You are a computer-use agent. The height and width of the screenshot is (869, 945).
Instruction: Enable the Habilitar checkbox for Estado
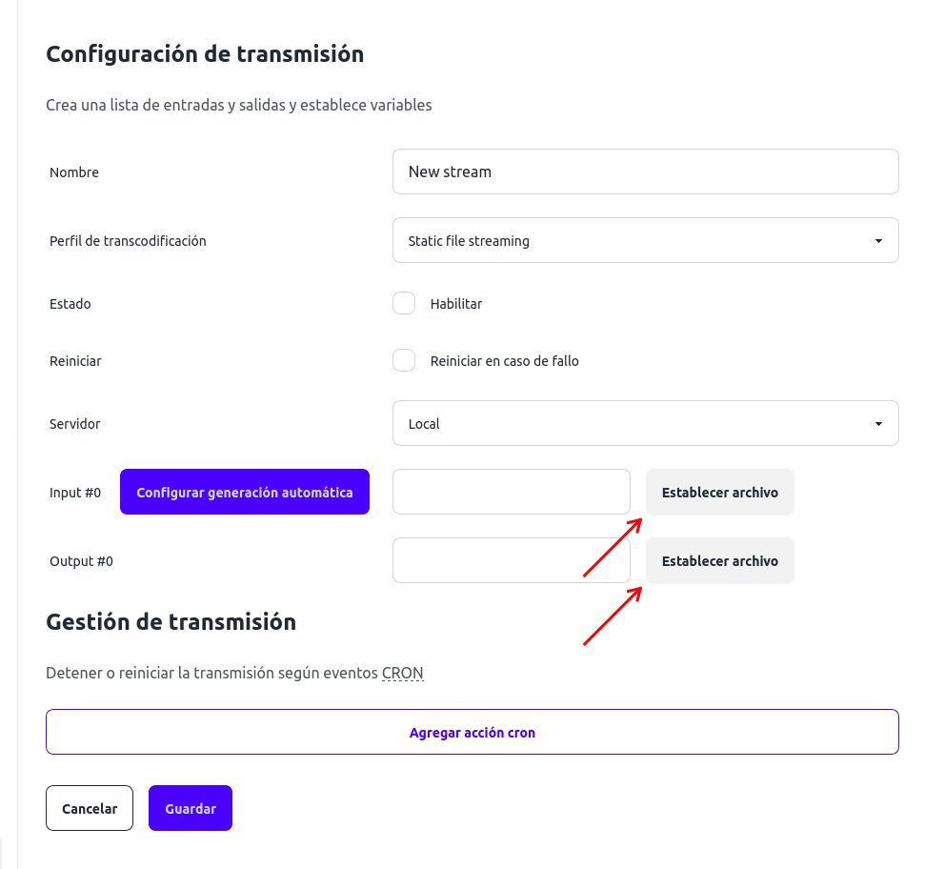pyautogui.click(x=404, y=303)
